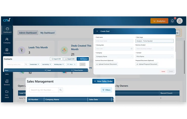Click Upload Contract Document

click(x=107, y=64)
